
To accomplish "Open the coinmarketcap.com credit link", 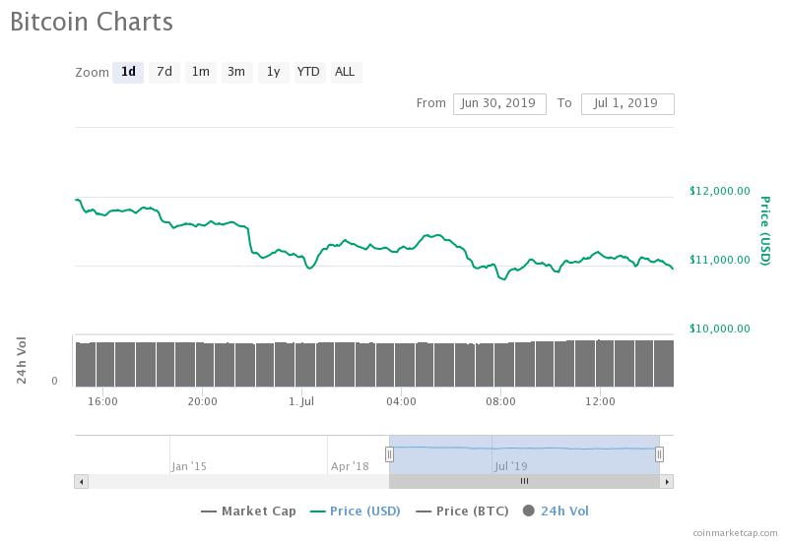I will (x=734, y=532).
